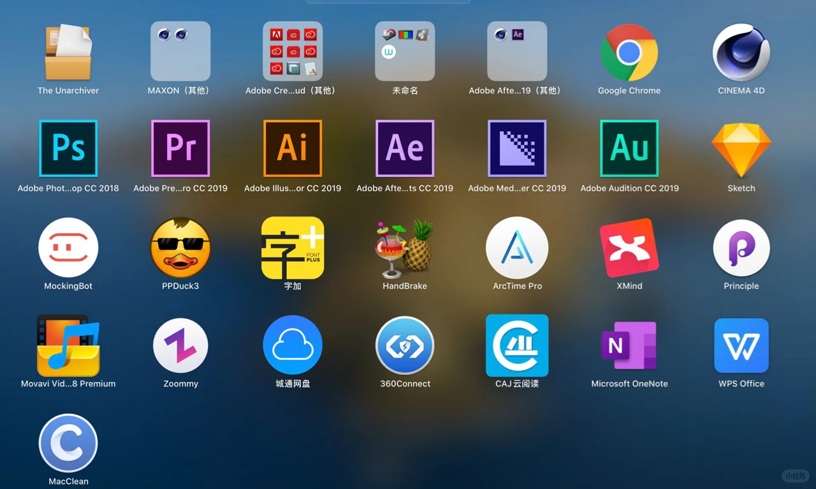The image size is (816, 489).
Task: Click the "Sketch" label text
Action: (741, 188)
